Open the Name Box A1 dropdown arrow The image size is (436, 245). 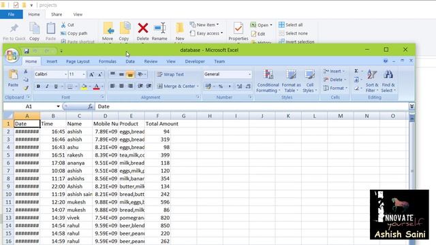pos(58,106)
